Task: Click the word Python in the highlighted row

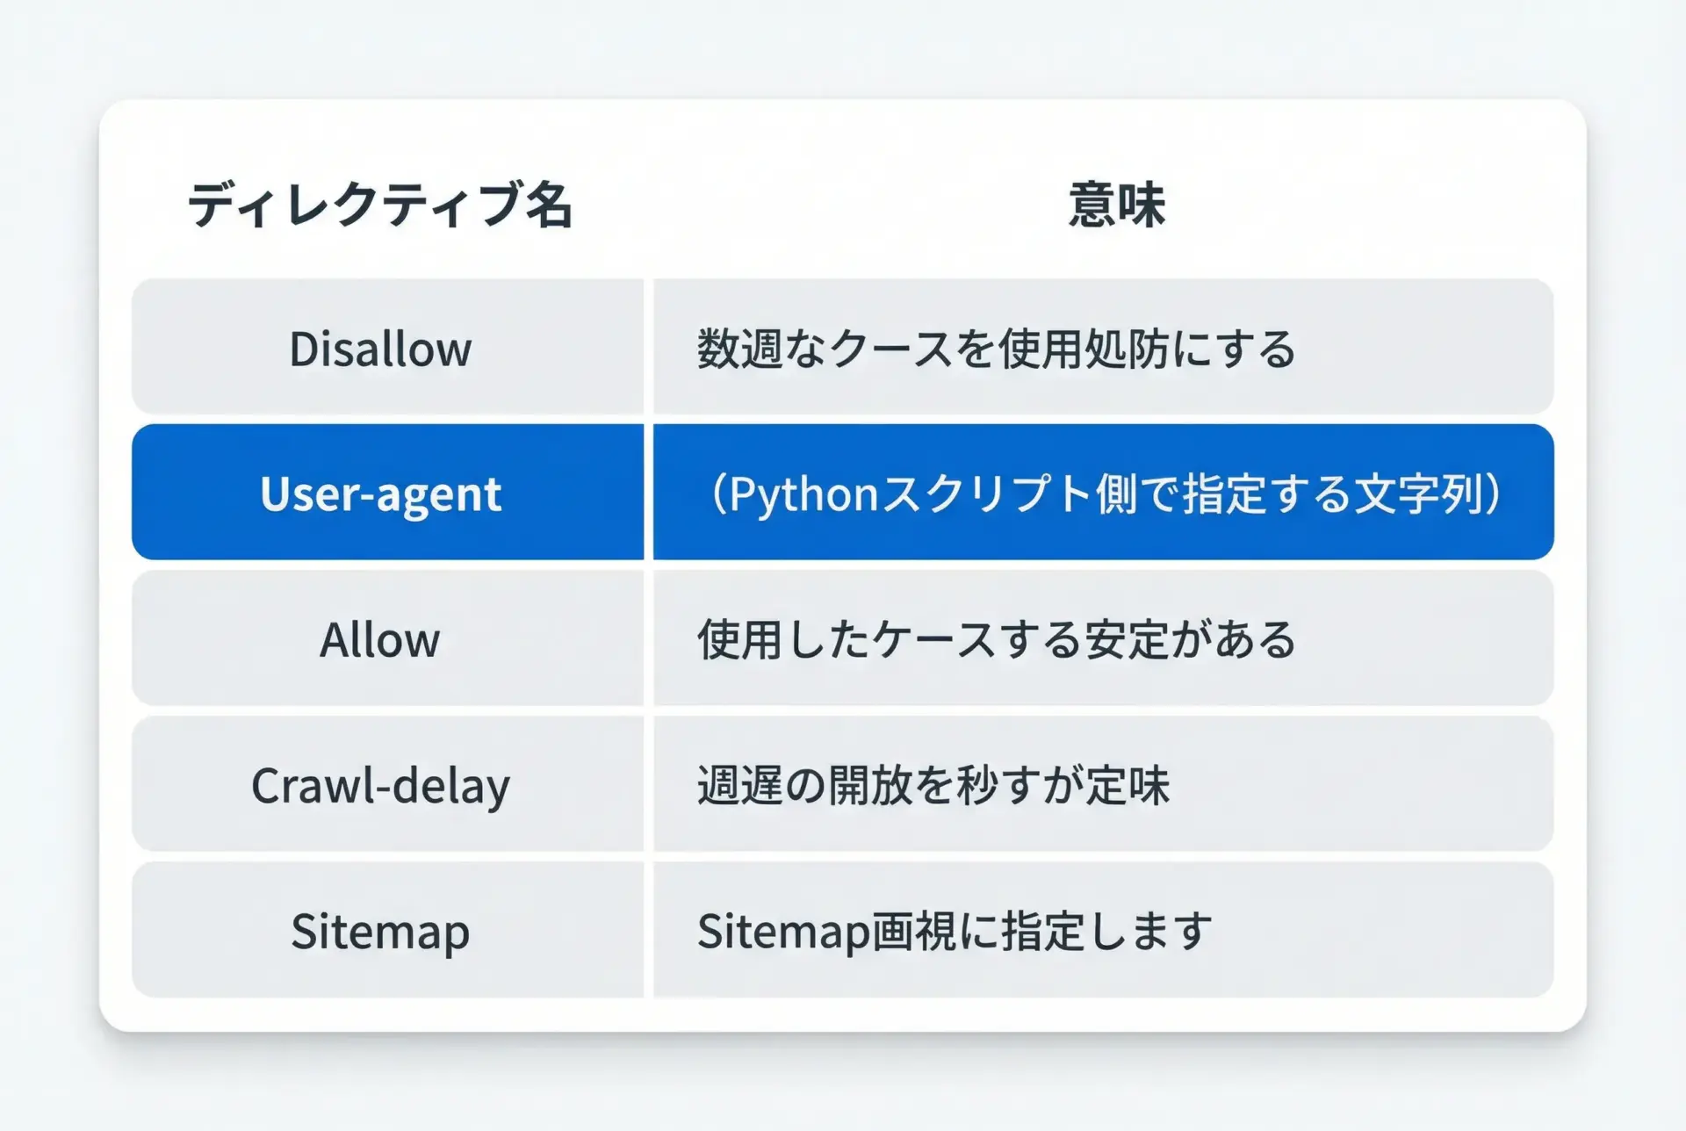Action: coord(804,494)
